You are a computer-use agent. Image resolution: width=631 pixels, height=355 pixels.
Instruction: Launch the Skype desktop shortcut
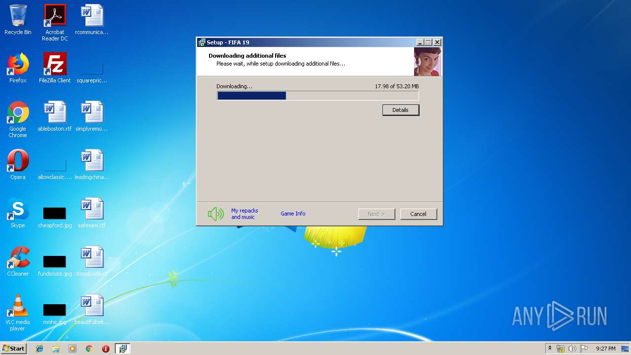(18, 213)
